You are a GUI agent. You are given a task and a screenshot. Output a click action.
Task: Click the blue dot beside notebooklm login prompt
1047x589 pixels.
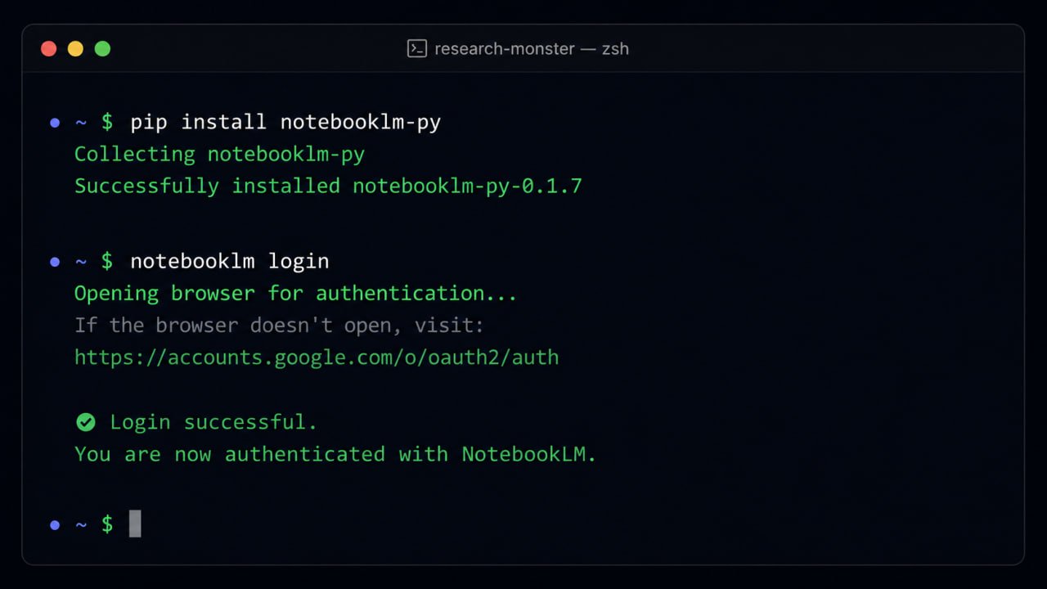click(x=55, y=262)
